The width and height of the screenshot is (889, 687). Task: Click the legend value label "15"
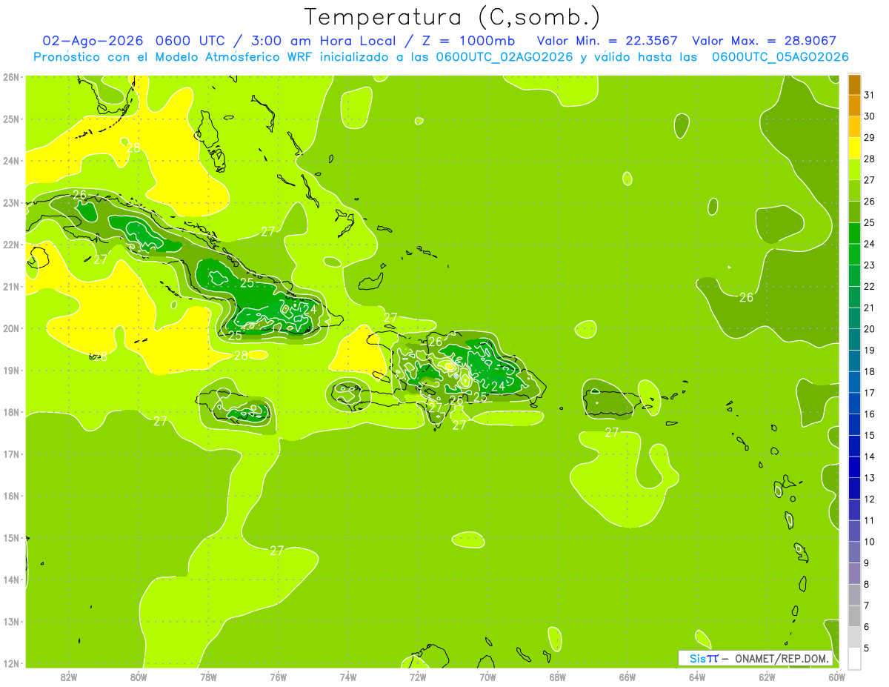(870, 435)
